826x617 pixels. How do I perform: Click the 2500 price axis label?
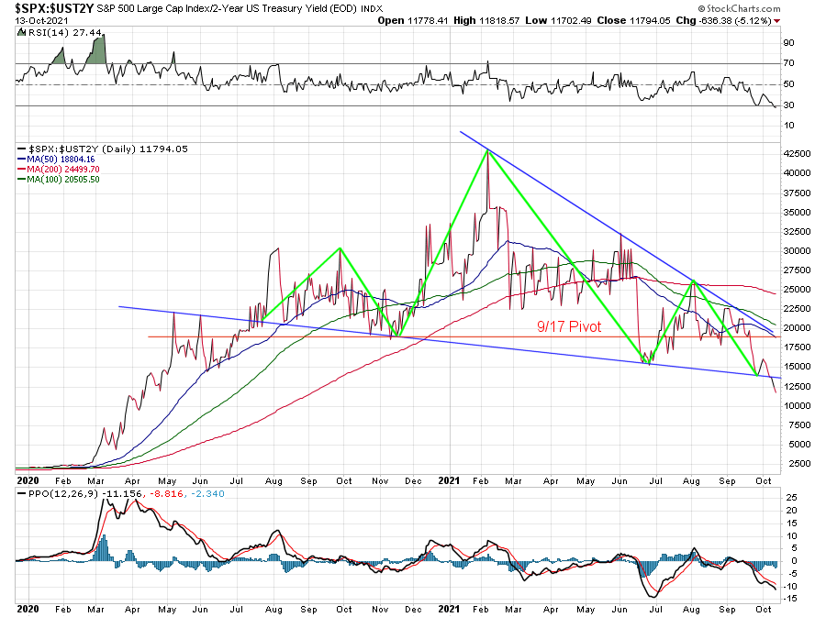[799, 464]
